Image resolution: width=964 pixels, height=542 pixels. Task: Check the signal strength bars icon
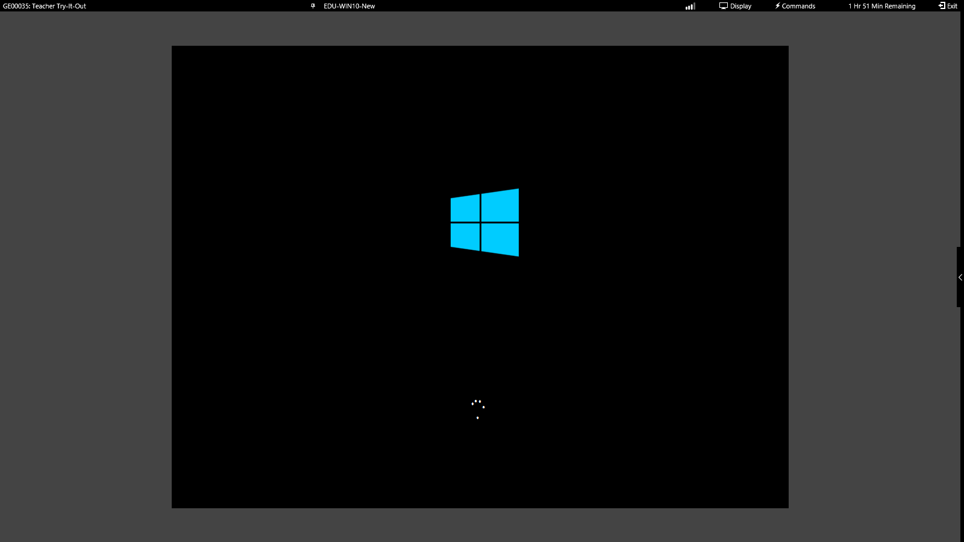coord(690,6)
